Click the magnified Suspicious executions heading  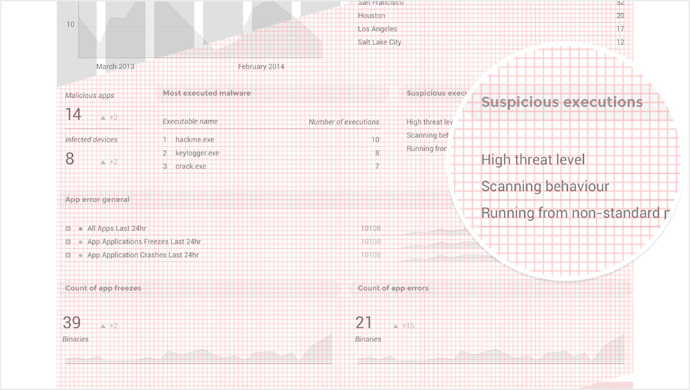click(562, 103)
